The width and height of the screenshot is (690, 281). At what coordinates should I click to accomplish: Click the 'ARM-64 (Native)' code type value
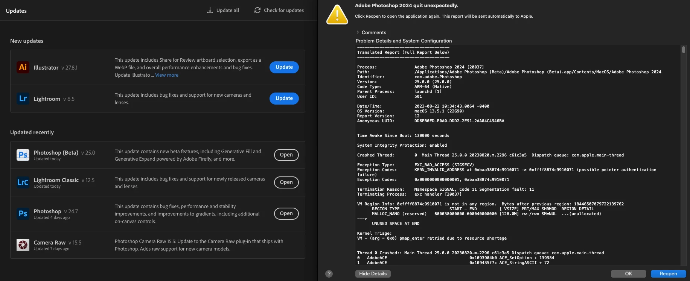tap(433, 87)
